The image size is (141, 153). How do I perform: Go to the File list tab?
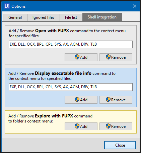tap(71, 17)
